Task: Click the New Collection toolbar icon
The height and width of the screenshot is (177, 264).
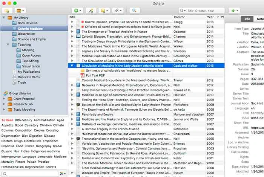Action: click(7, 11)
